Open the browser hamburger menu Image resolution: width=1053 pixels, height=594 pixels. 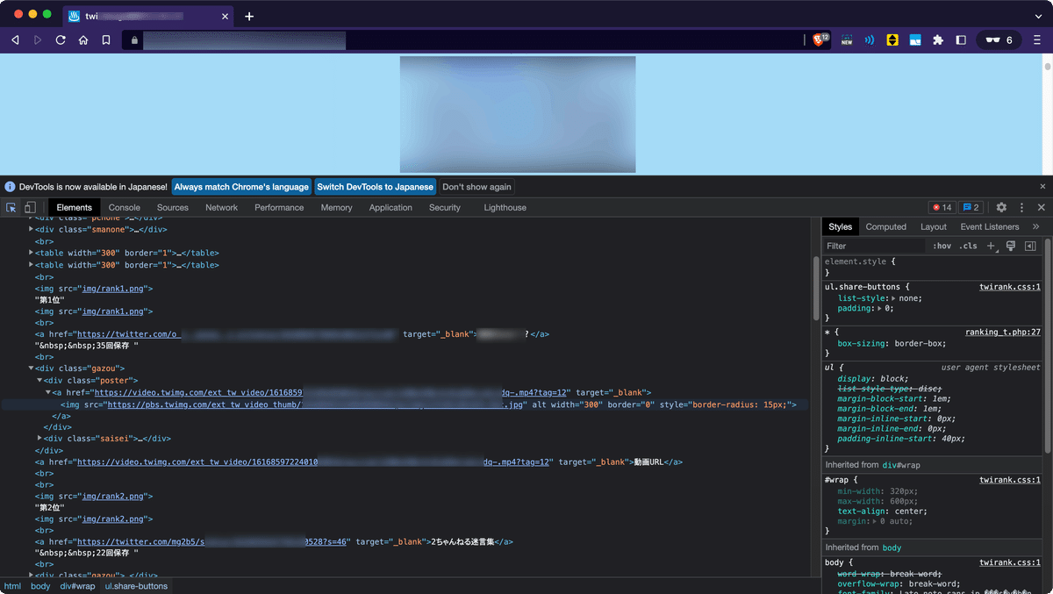click(x=1037, y=40)
